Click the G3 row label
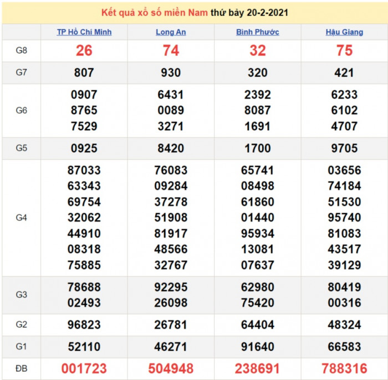Image resolution: width=388 pixels, height=380 pixels. (21, 295)
